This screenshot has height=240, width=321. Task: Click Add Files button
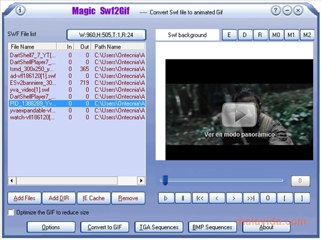coord(25,198)
